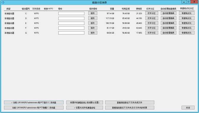199x113 pixels.
Task: Click 快速格式化 for drive G:
Action: [187, 33]
